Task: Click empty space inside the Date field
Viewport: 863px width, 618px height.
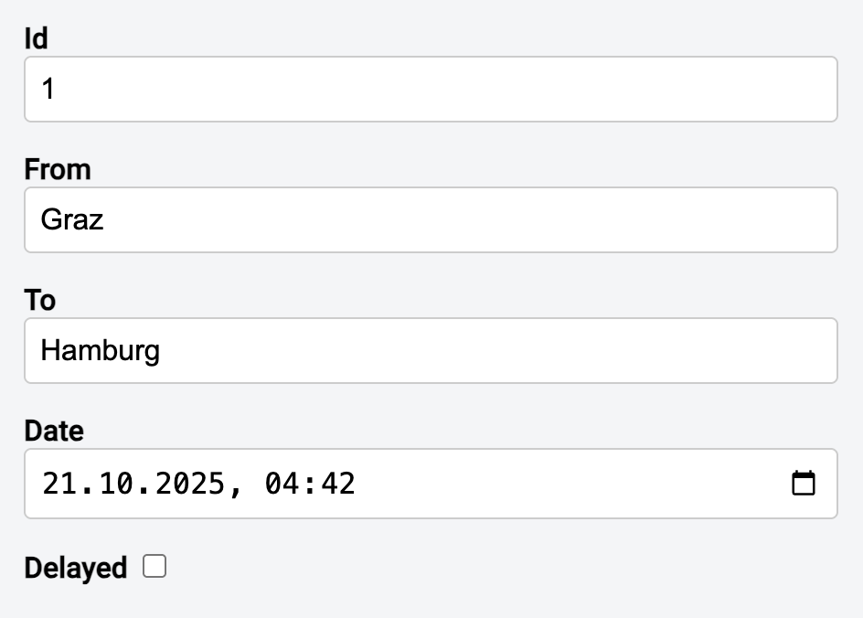Action: 567,484
